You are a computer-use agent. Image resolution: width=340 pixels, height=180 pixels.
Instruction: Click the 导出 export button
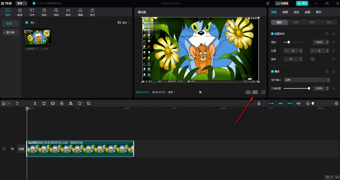click(302, 3)
